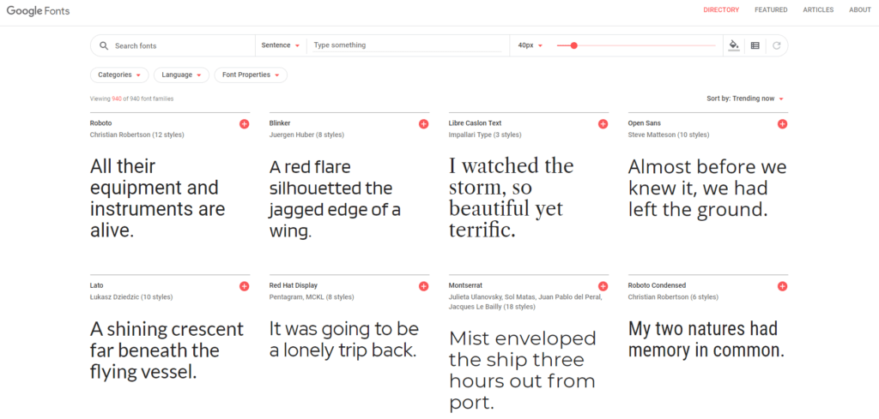879x419 pixels.
Task: Click the Roboto Condensed sample text
Action: coord(706,339)
